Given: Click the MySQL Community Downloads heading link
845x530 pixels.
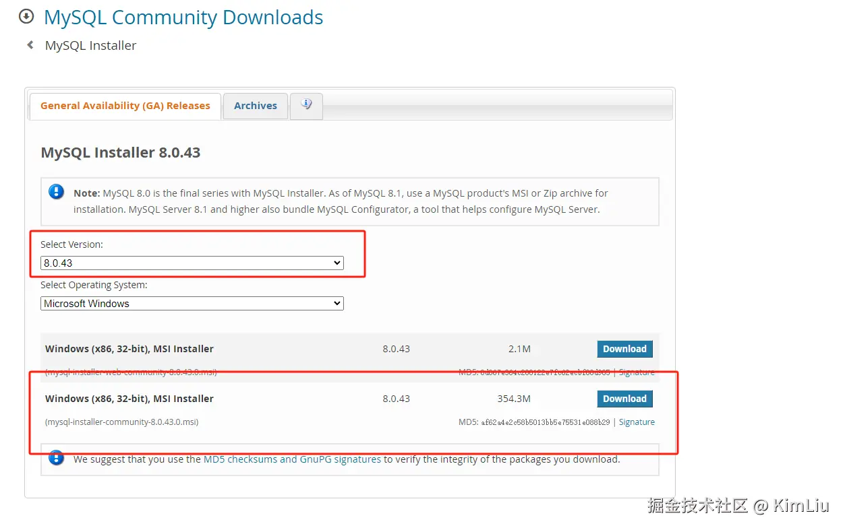Looking at the screenshot, I should [183, 17].
